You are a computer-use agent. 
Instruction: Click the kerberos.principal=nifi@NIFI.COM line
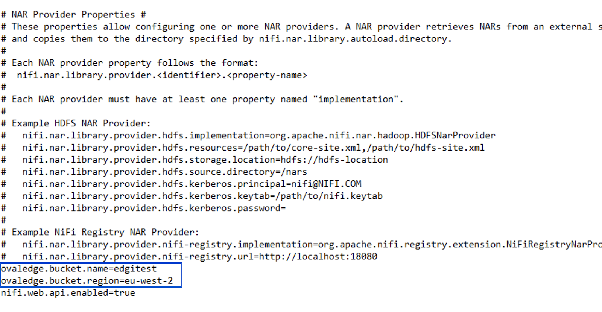click(x=192, y=184)
